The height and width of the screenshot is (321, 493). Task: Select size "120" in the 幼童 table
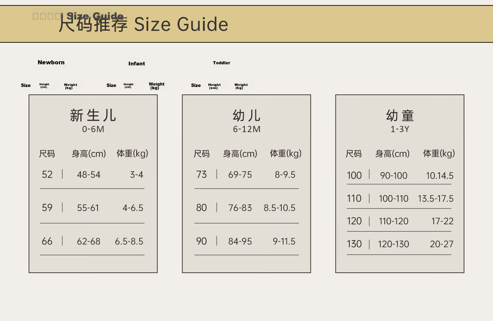click(x=354, y=221)
